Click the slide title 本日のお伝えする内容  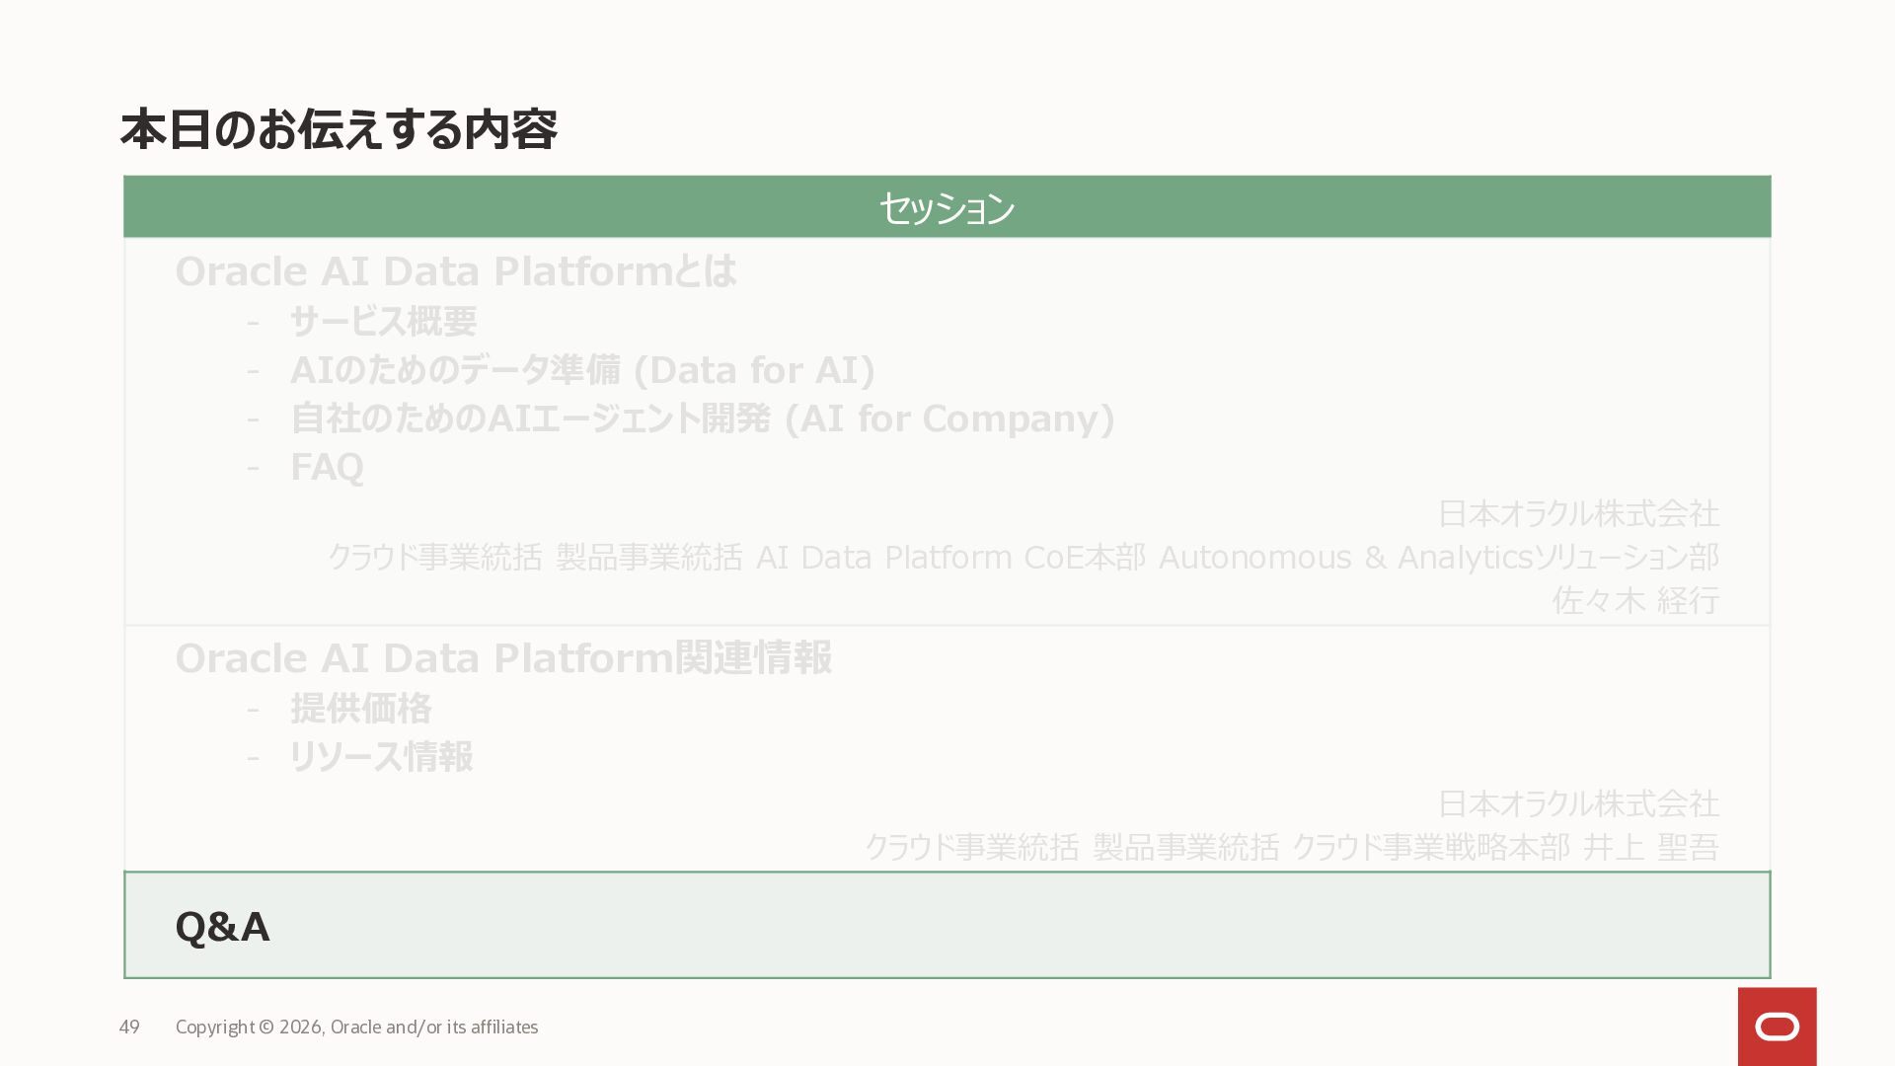pyautogui.click(x=339, y=130)
